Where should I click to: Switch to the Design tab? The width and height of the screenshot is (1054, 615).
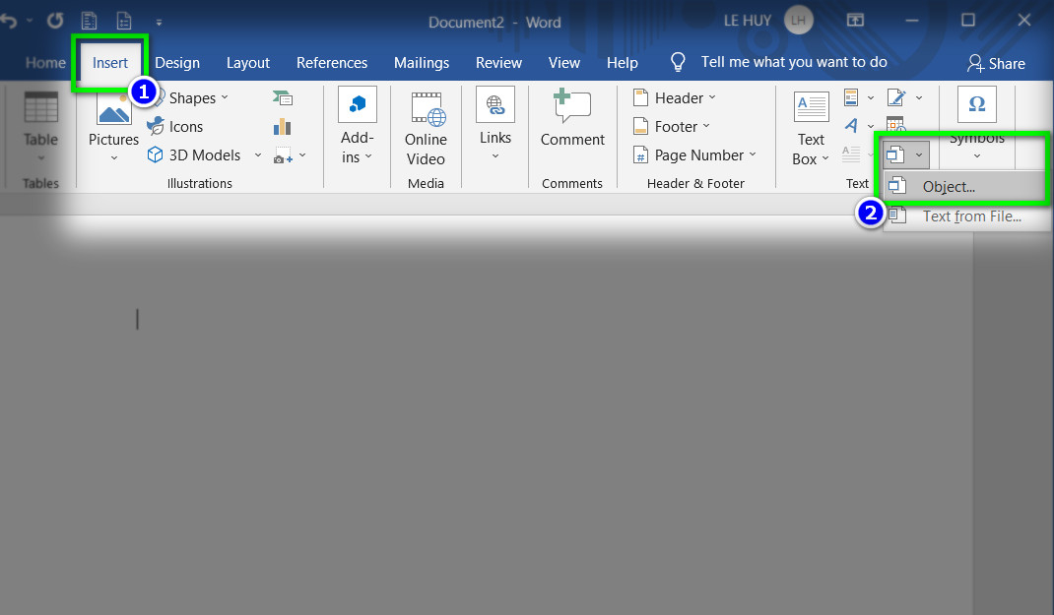[x=177, y=62]
